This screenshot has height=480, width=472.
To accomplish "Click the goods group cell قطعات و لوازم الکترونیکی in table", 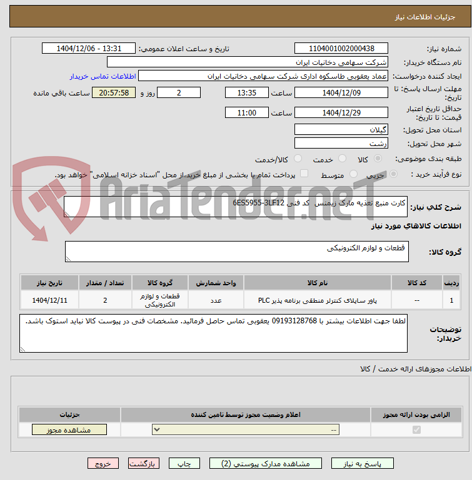I will pyautogui.click(x=160, y=300).
